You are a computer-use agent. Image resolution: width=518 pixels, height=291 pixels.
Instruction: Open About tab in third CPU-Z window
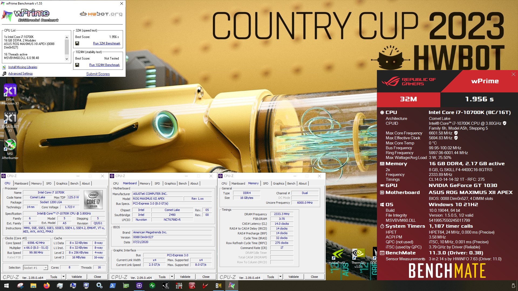[302, 183]
